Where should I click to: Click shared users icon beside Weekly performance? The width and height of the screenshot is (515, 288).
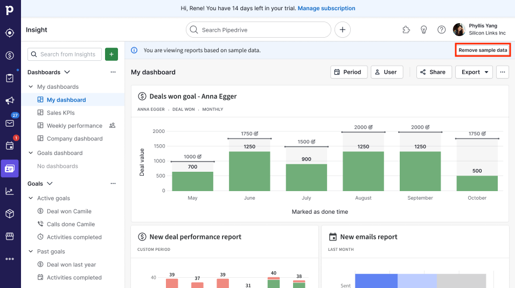113,125
